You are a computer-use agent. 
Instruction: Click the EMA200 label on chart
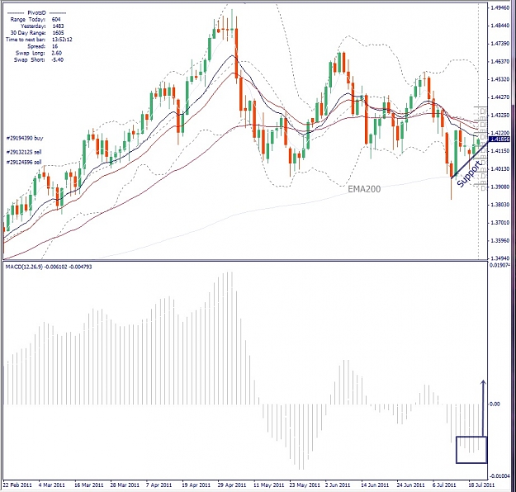tap(364, 189)
